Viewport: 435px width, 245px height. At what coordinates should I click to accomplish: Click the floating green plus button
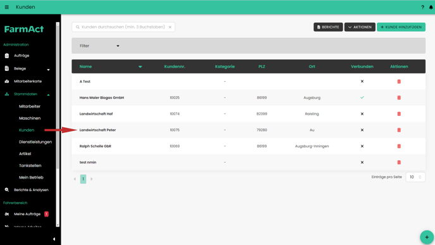pyautogui.click(x=427, y=237)
